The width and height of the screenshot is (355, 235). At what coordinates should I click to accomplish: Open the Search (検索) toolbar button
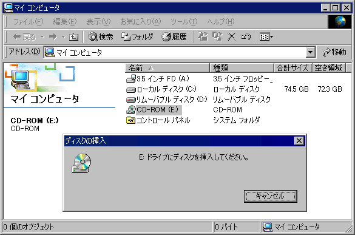coord(100,36)
